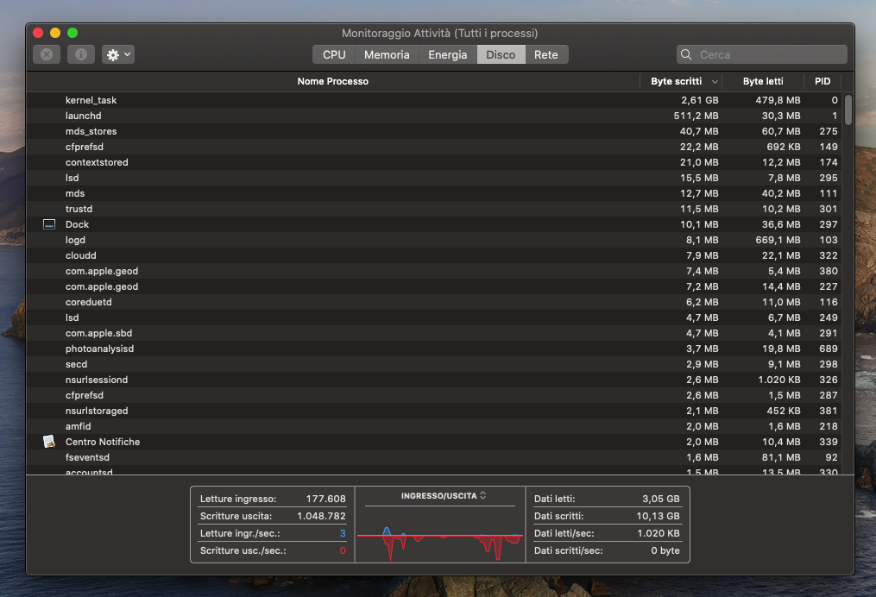Select the nsurlstoraged process row

click(433, 411)
